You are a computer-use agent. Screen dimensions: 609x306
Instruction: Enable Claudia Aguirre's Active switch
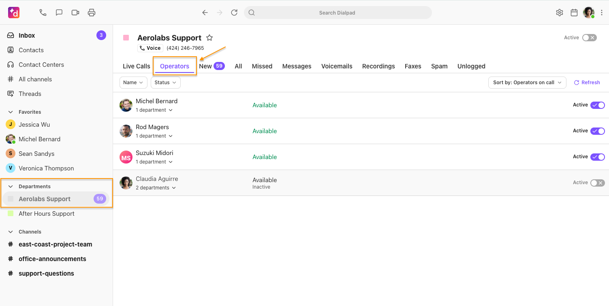[598, 183]
